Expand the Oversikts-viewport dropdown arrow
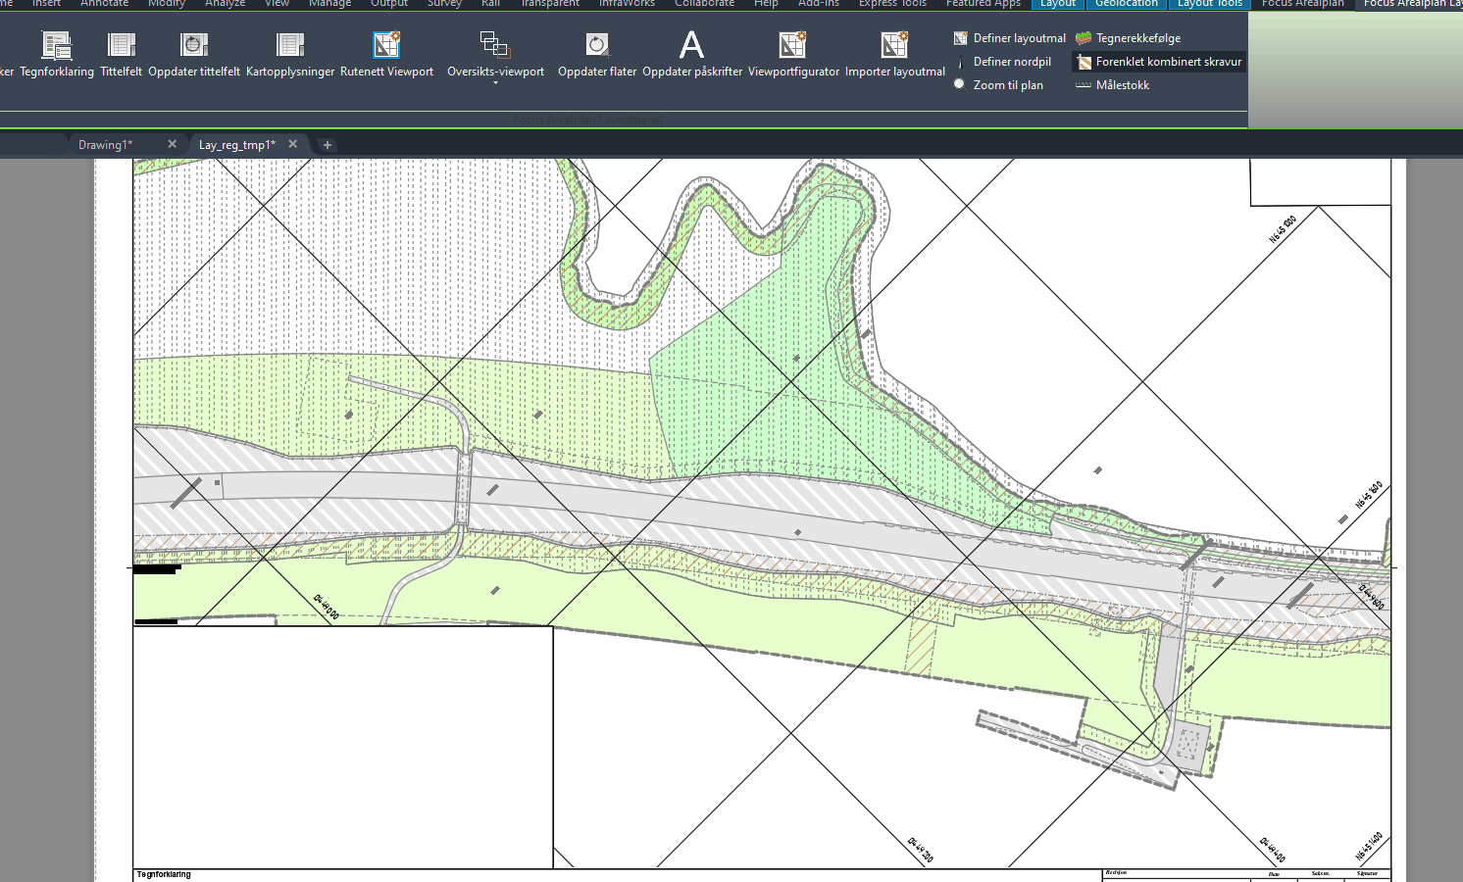The image size is (1463, 882). (x=495, y=83)
